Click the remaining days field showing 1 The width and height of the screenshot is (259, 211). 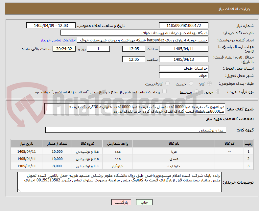click(x=98, y=49)
